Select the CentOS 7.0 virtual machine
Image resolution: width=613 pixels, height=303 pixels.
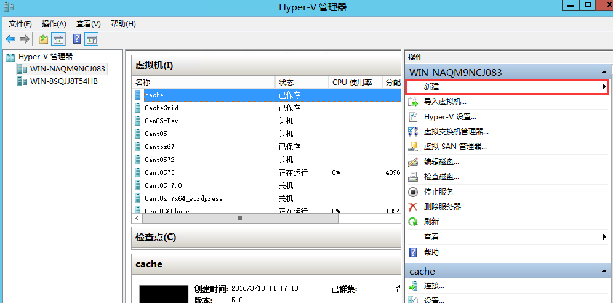pos(163,185)
